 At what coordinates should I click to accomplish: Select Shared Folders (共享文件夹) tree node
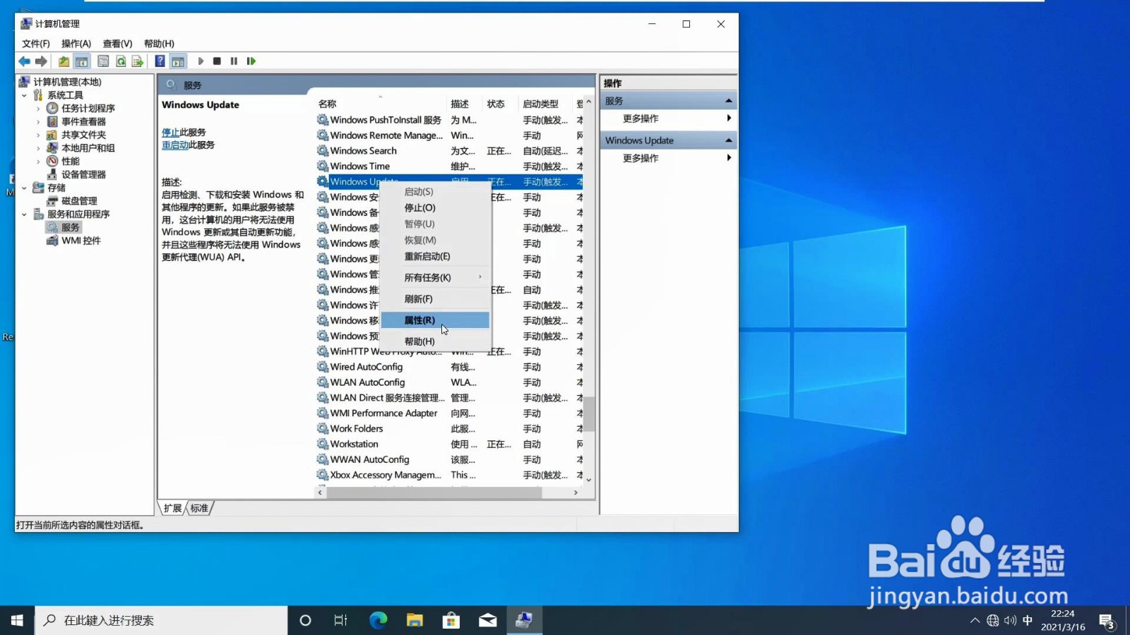click(83, 135)
